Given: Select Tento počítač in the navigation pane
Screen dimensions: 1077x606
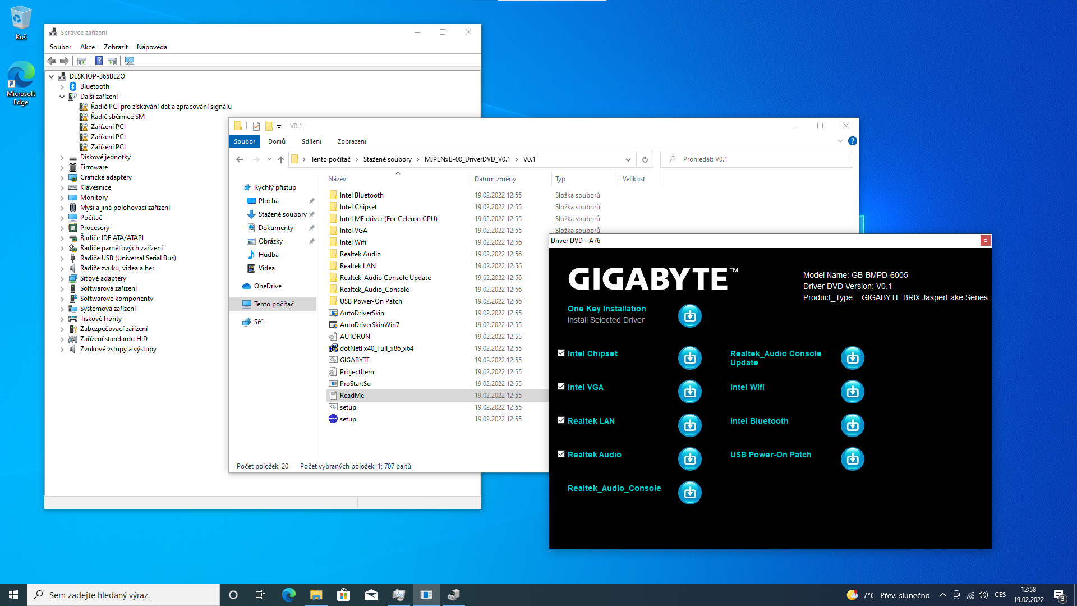Looking at the screenshot, I should 273,304.
